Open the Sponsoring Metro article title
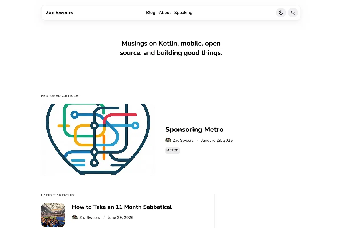Viewport: 342px width, 228px height. 194,129
